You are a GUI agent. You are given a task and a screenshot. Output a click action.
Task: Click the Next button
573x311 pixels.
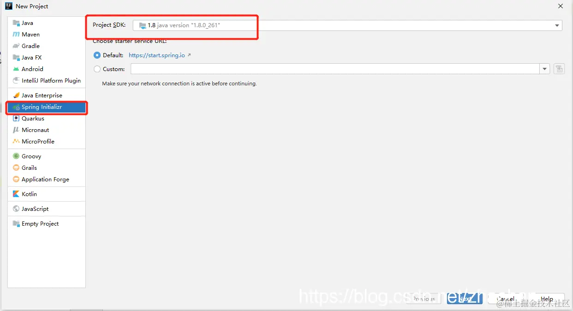[465, 299]
